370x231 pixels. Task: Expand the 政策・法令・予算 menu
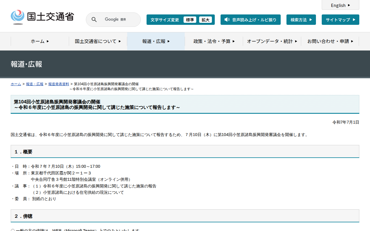pyautogui.click(x=214, y=41)
